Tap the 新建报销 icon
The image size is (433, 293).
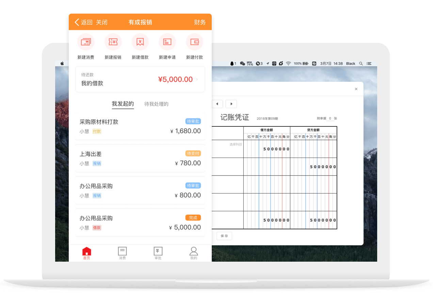[113, 42]
